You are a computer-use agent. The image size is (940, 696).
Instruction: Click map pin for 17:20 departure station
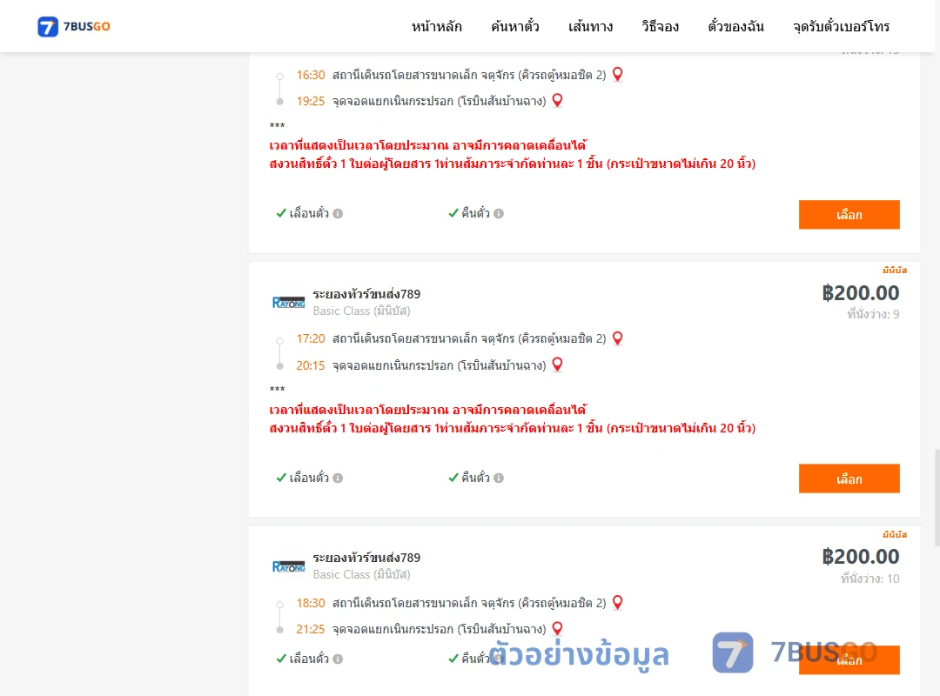[617, 338]
